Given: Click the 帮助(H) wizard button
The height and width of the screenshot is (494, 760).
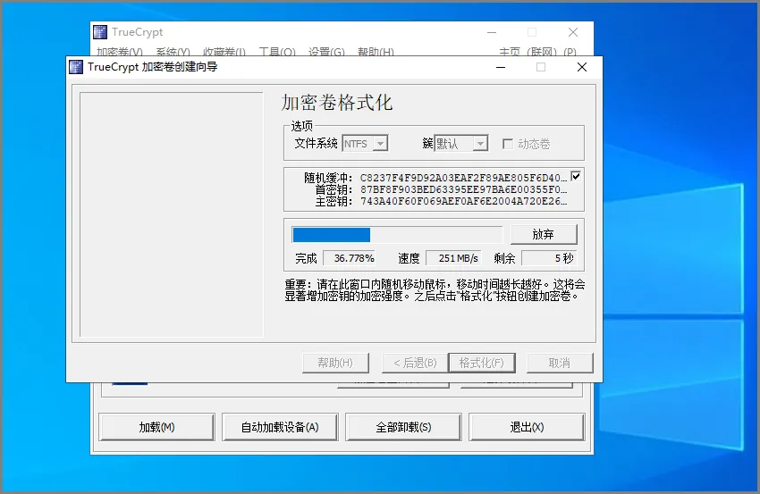Looking at the screenshot, I should [335, 363].
